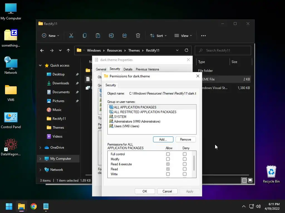Check Deny for Write permission
Viewport: 285px width, 213px height.
[x=185, y=174]
